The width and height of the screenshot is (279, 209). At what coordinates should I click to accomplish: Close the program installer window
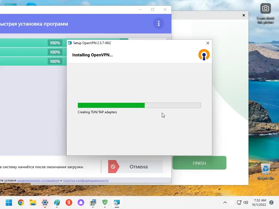click(165, 10)
